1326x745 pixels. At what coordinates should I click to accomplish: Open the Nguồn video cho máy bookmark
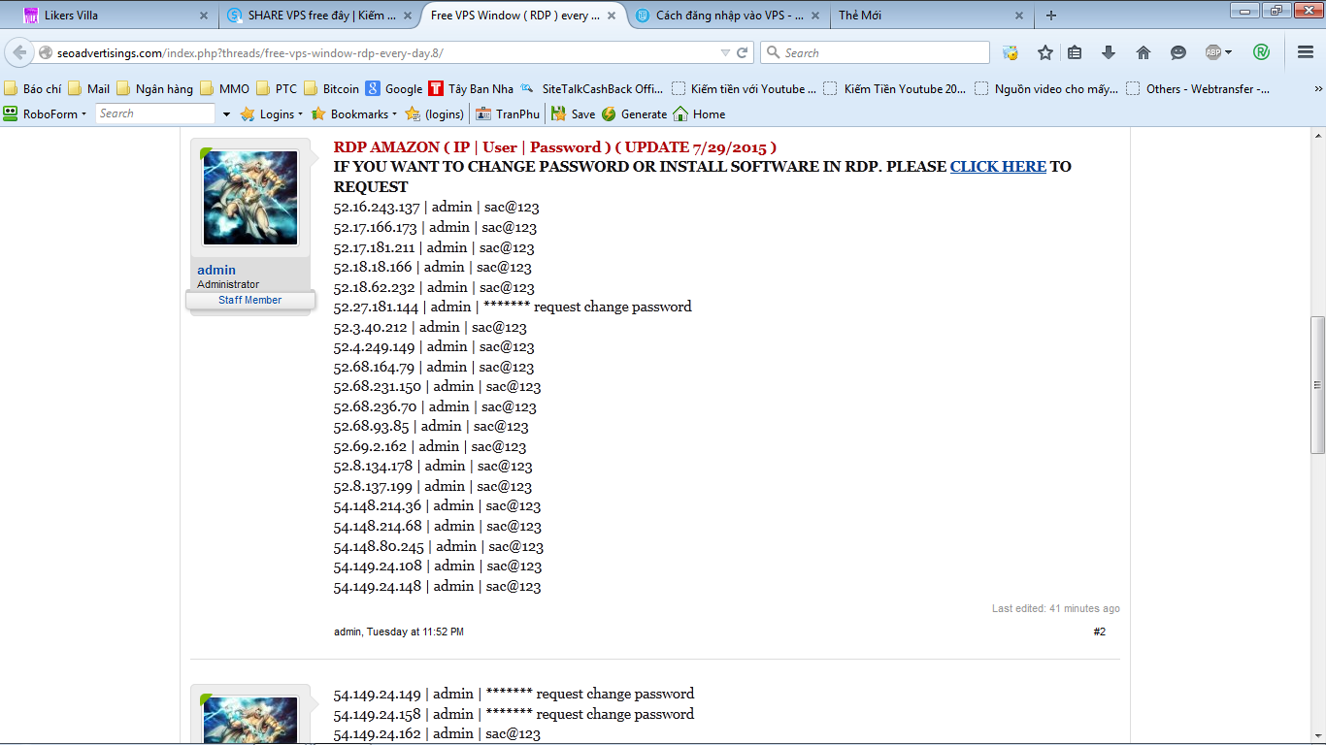click(1046, 88)
